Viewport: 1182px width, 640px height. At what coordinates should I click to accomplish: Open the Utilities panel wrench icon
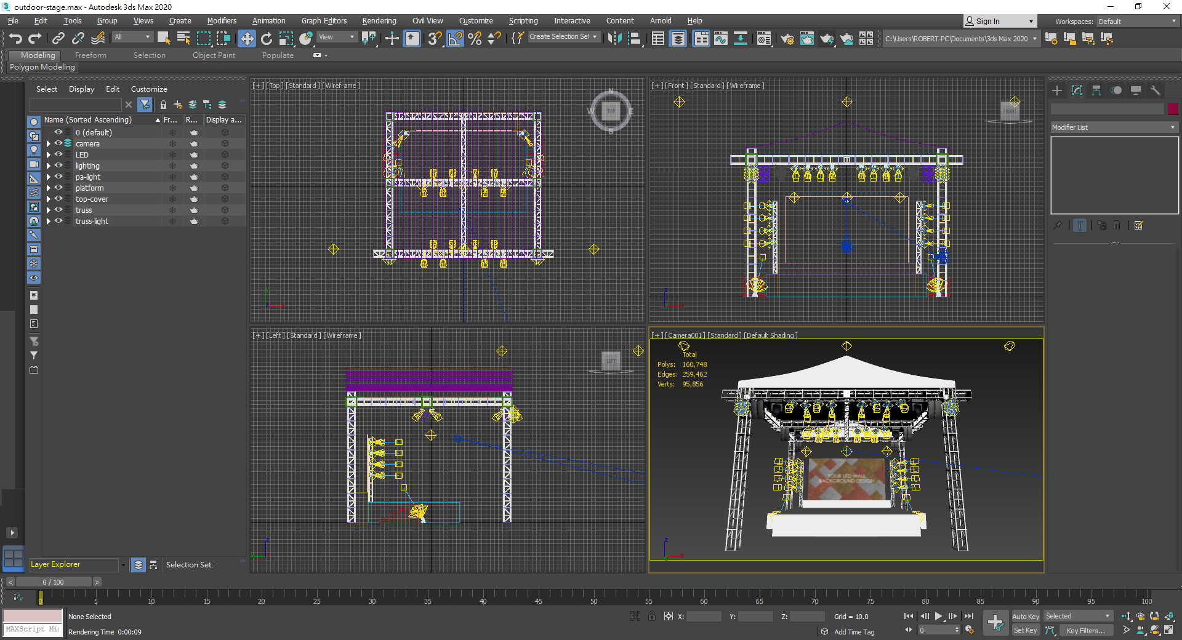[x=1156, y=90]
